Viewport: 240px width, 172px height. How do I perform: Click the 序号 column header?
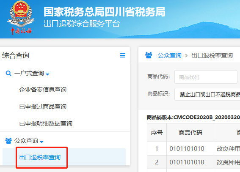(x=157, y=133)
